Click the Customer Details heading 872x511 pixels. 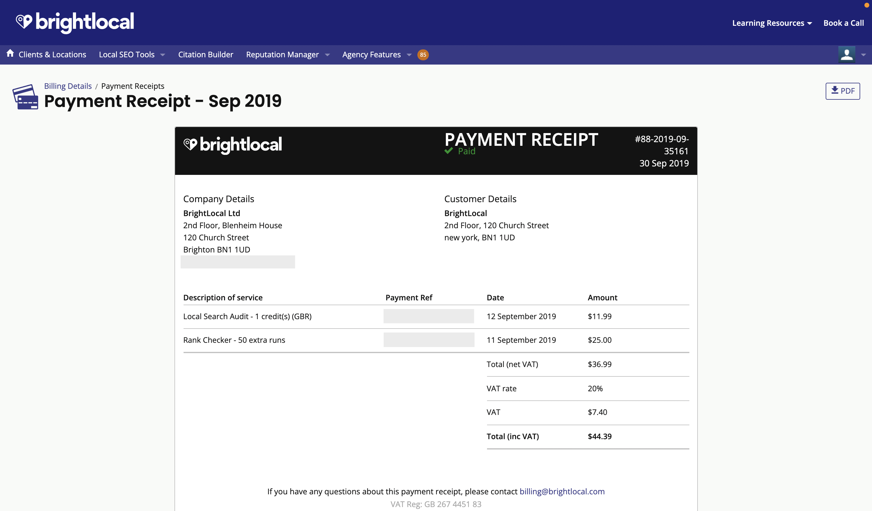[x=480, y=199]
